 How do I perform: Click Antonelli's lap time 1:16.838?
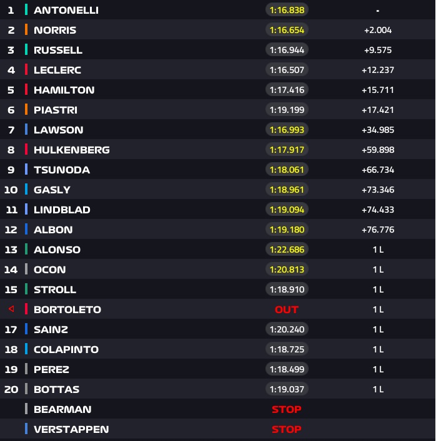coord(287,10)
